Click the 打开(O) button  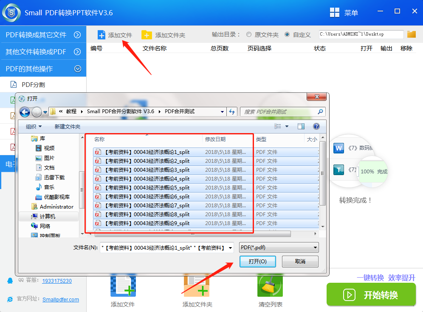[258, 262]
